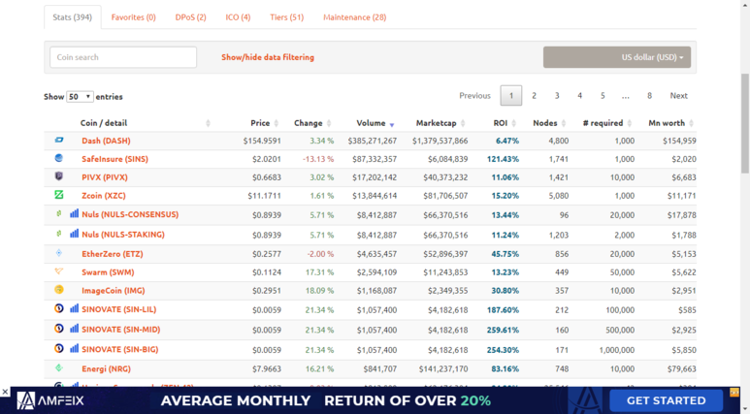The height and width of the screenshot is (414, 750).
Task: Click the SIN-BIG coin logo icon
Action: [59, 348]
